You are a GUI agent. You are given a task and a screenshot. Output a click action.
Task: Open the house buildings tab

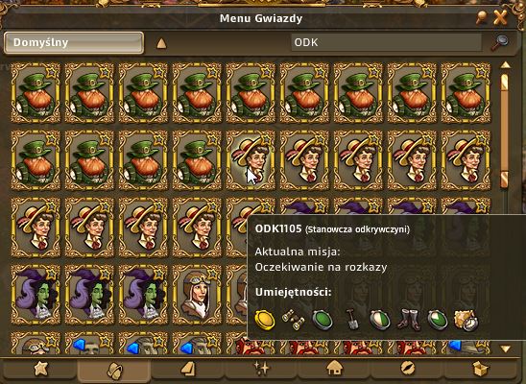334,369
